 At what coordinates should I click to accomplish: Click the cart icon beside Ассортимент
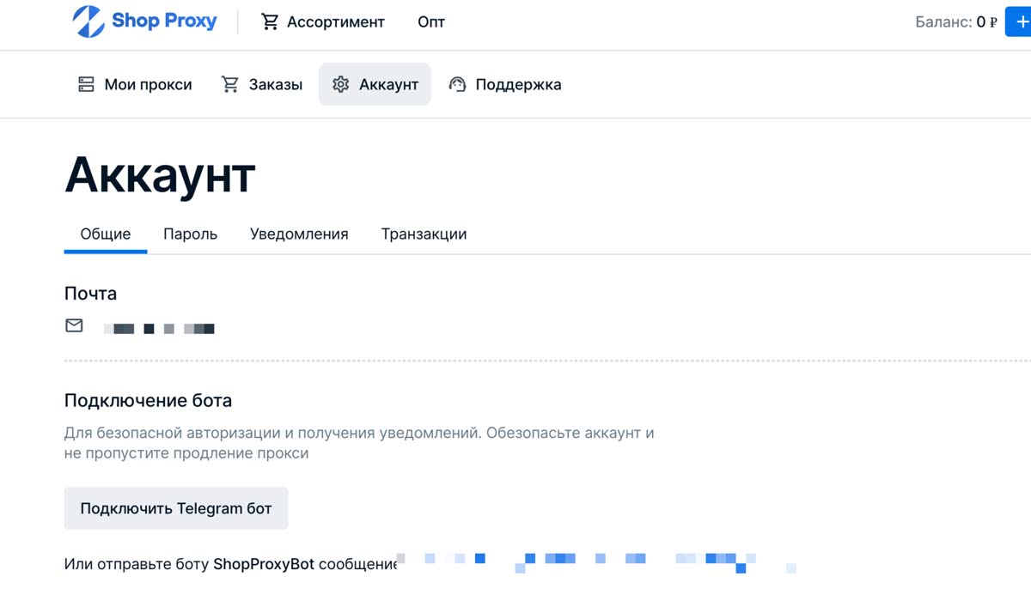tap(270, 22)
